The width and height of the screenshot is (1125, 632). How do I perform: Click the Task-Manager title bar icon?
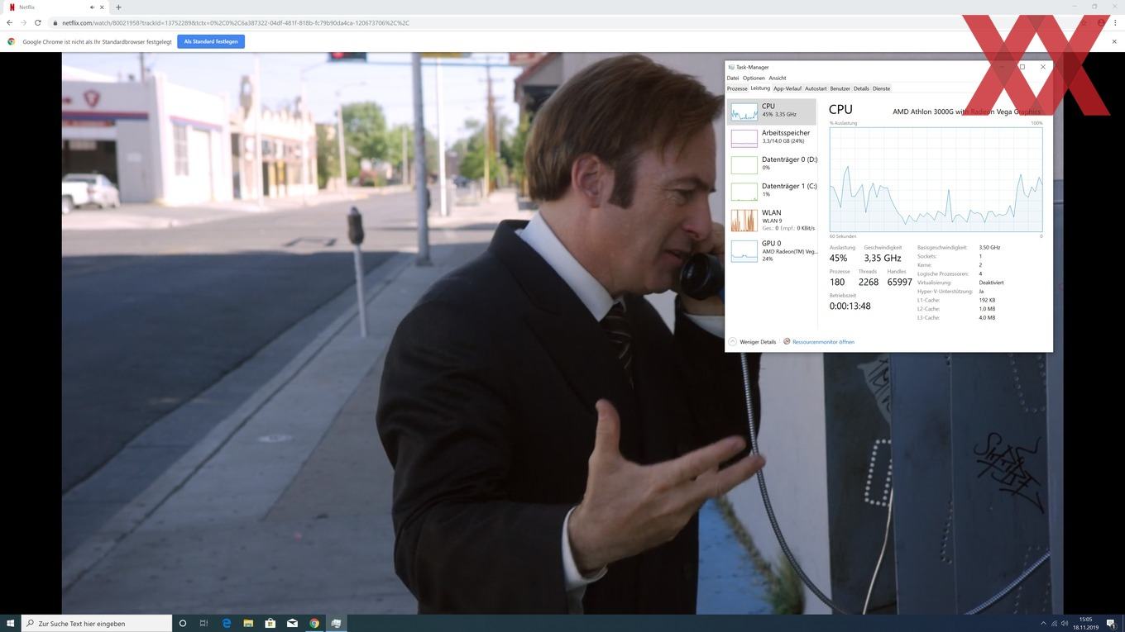click(x=731, y=67)
